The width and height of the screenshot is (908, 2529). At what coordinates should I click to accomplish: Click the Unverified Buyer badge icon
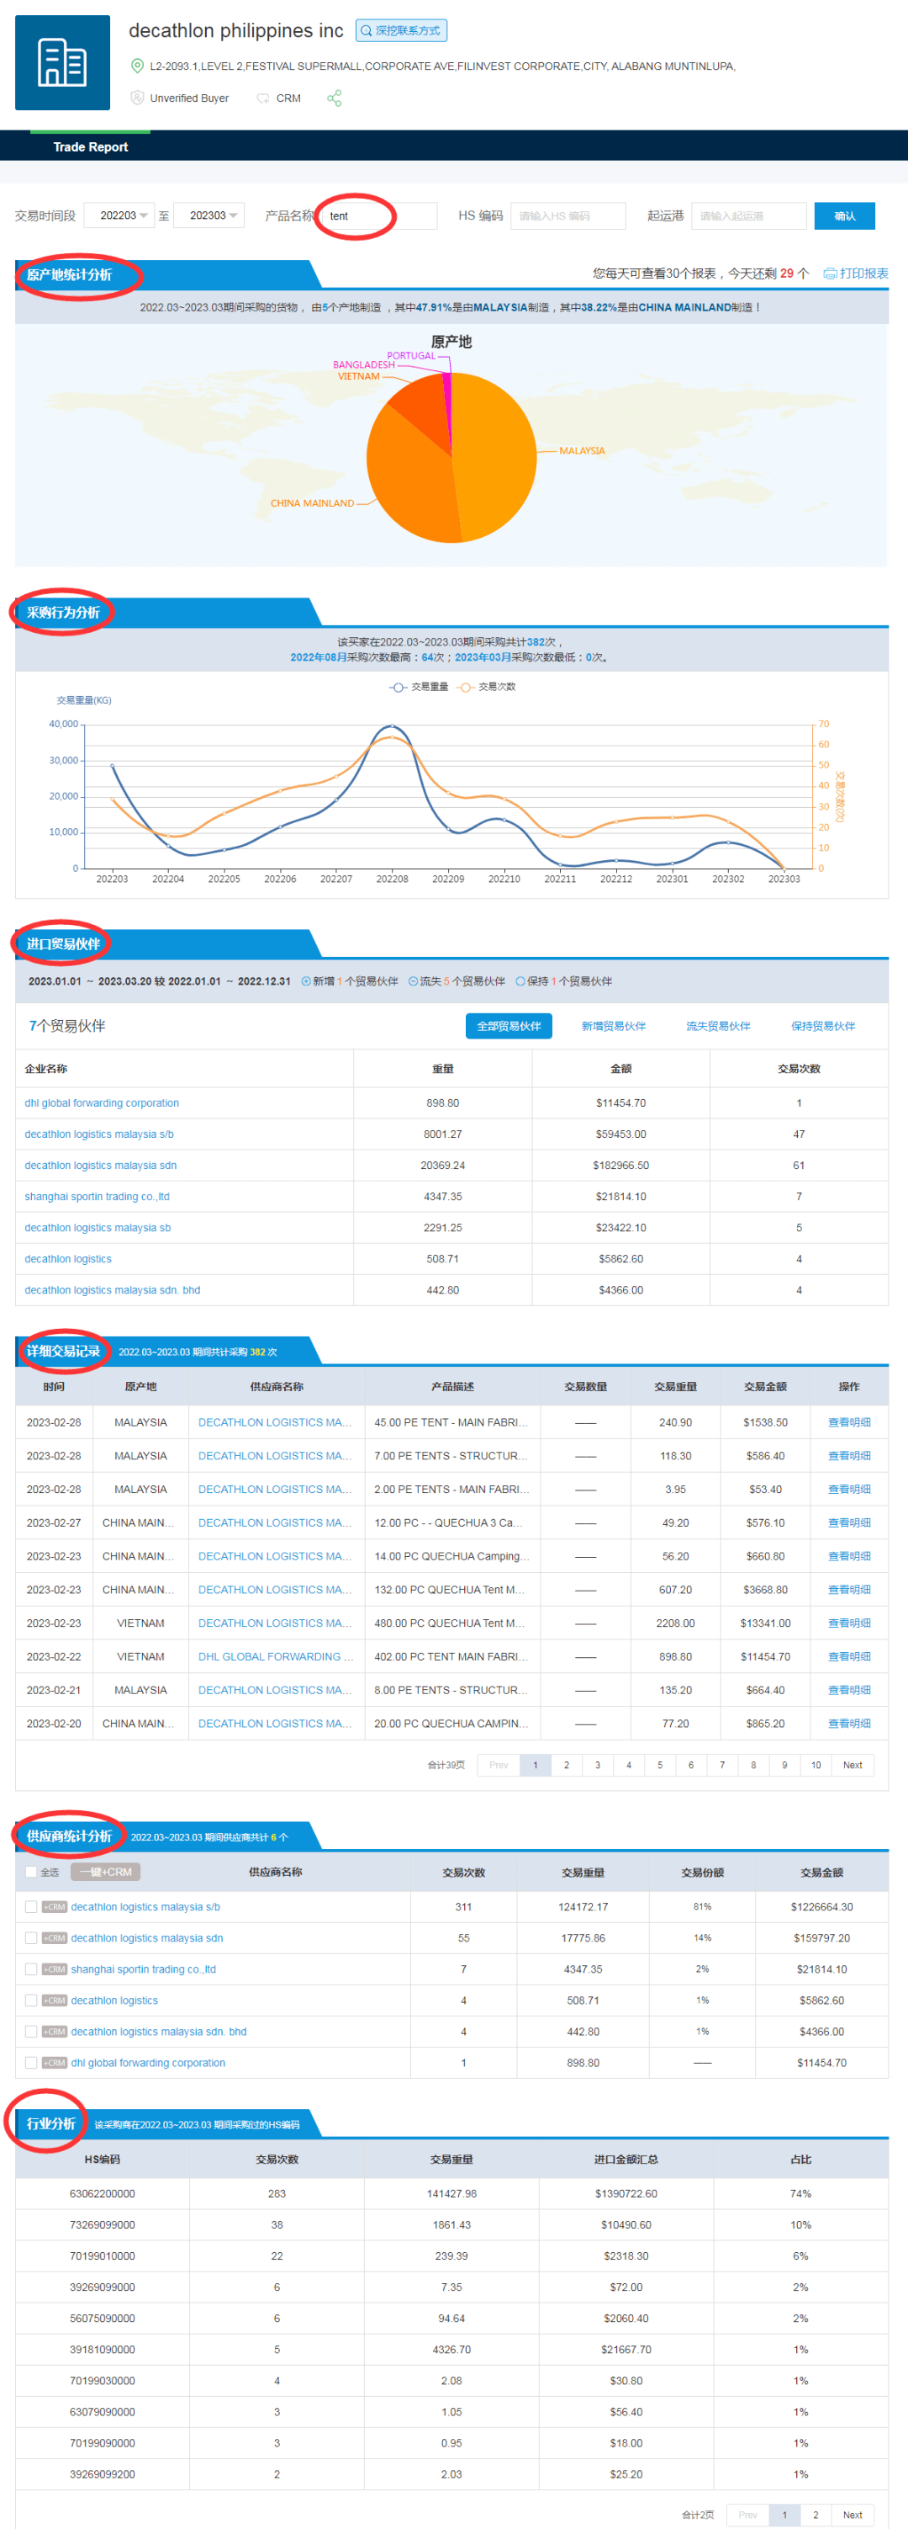(x=137, y=98)
